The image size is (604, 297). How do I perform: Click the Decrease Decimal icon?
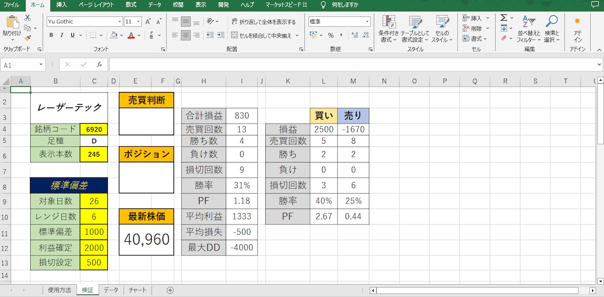366,36
